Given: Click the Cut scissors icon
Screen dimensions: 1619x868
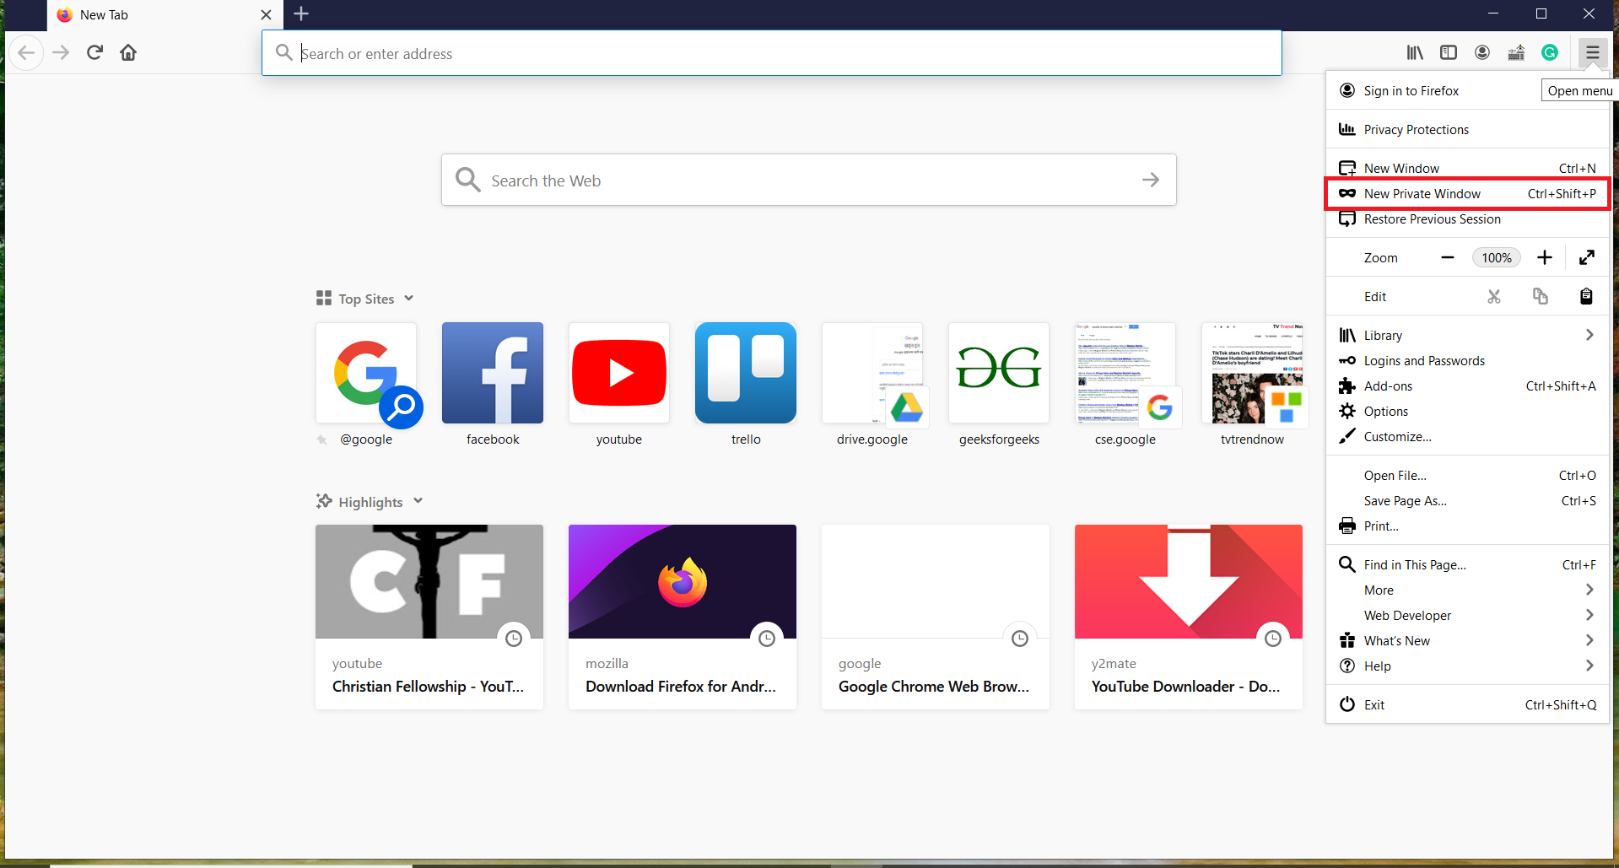Looking at the screenshot, I should (x=1494, y=296).
